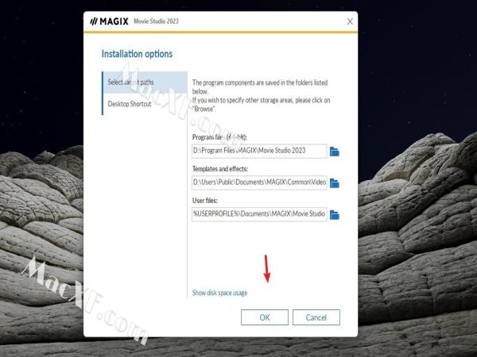The height and width of the screenshot is (357, 477).
Task: Close the MAGIX installer dialog
Action: pos(350,21)
